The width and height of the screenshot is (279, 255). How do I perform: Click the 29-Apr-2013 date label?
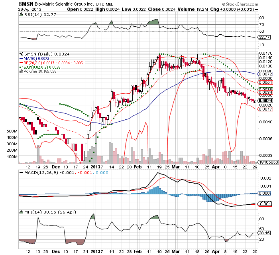30,9
